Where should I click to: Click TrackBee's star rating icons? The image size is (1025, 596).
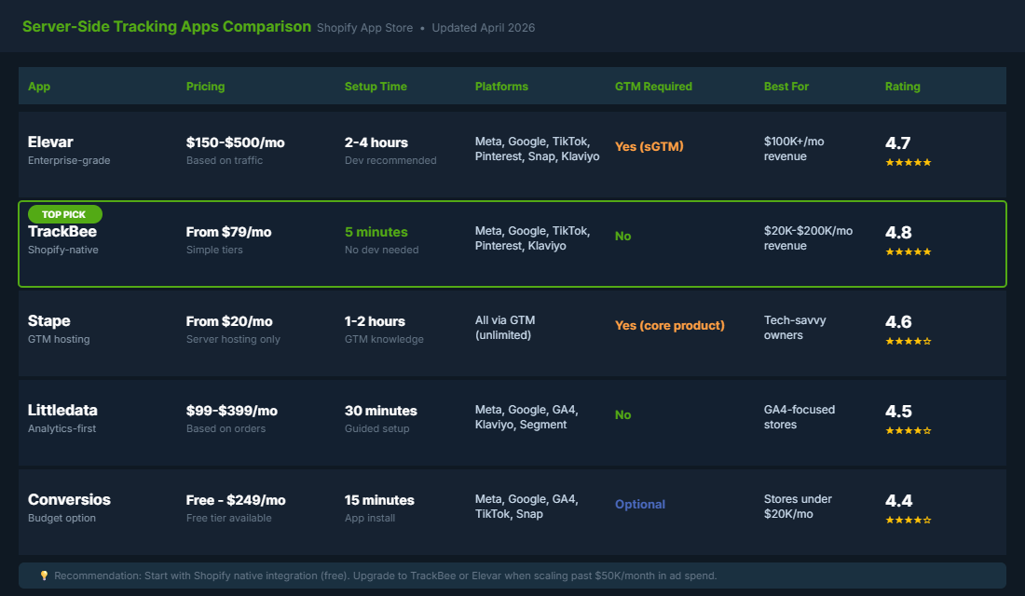coord(909,251)
